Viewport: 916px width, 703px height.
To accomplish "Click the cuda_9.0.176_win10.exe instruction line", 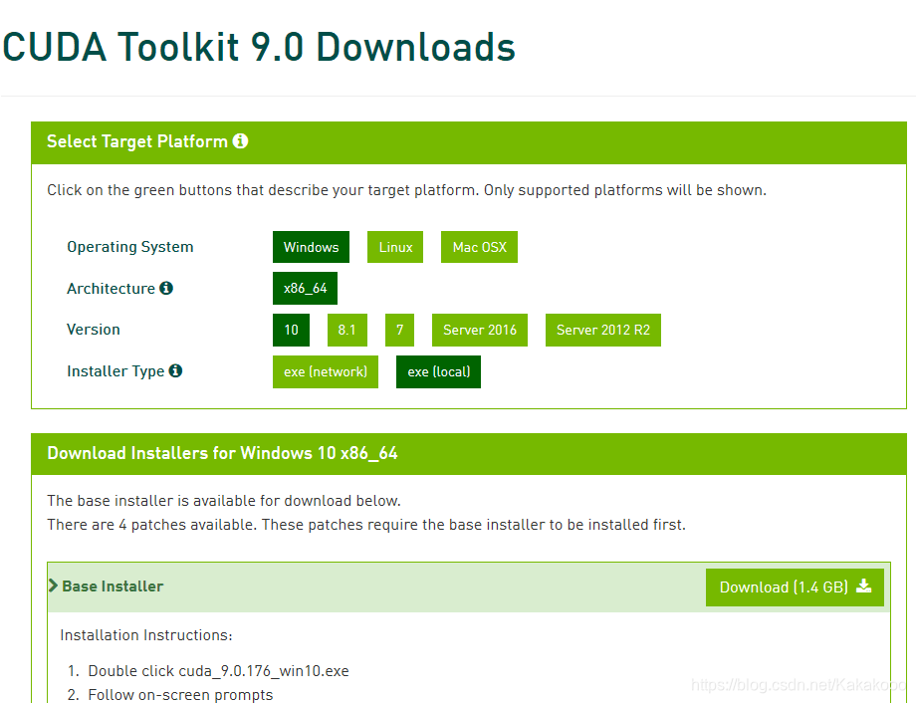I will (x=218, y=671).
